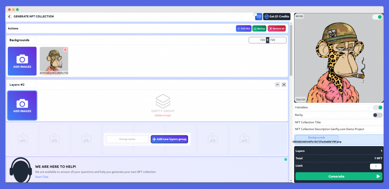Screen dimensions: 389x189
Task: Click the Backup button
Action: pos(259,28)
